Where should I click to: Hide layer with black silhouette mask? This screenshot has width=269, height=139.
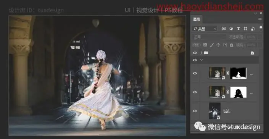click(195, 92)
